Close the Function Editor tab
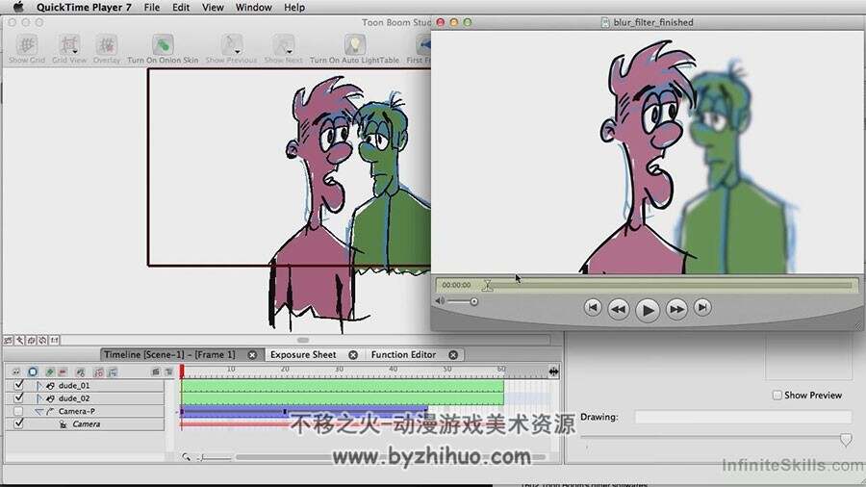 click(453, 355)
